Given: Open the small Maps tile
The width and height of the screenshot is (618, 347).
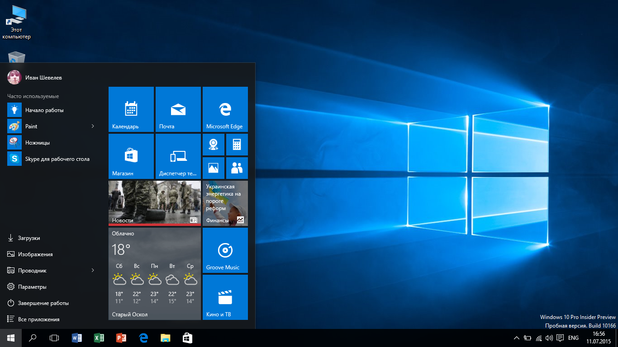Looking at the screenshot, I should click(x=214, y=145).
